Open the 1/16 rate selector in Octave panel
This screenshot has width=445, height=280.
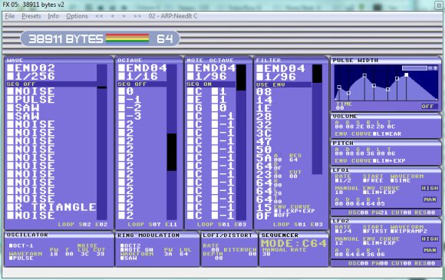[138, 76]
